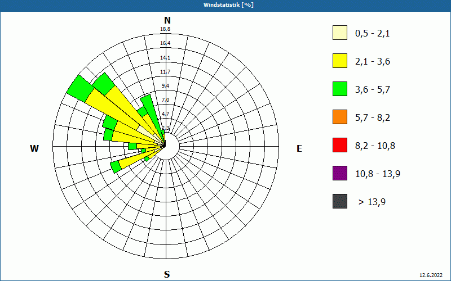Click the date 12.6.2022 in the corner
This screenshot has height=281, width=451.
(x=431, y=275)
